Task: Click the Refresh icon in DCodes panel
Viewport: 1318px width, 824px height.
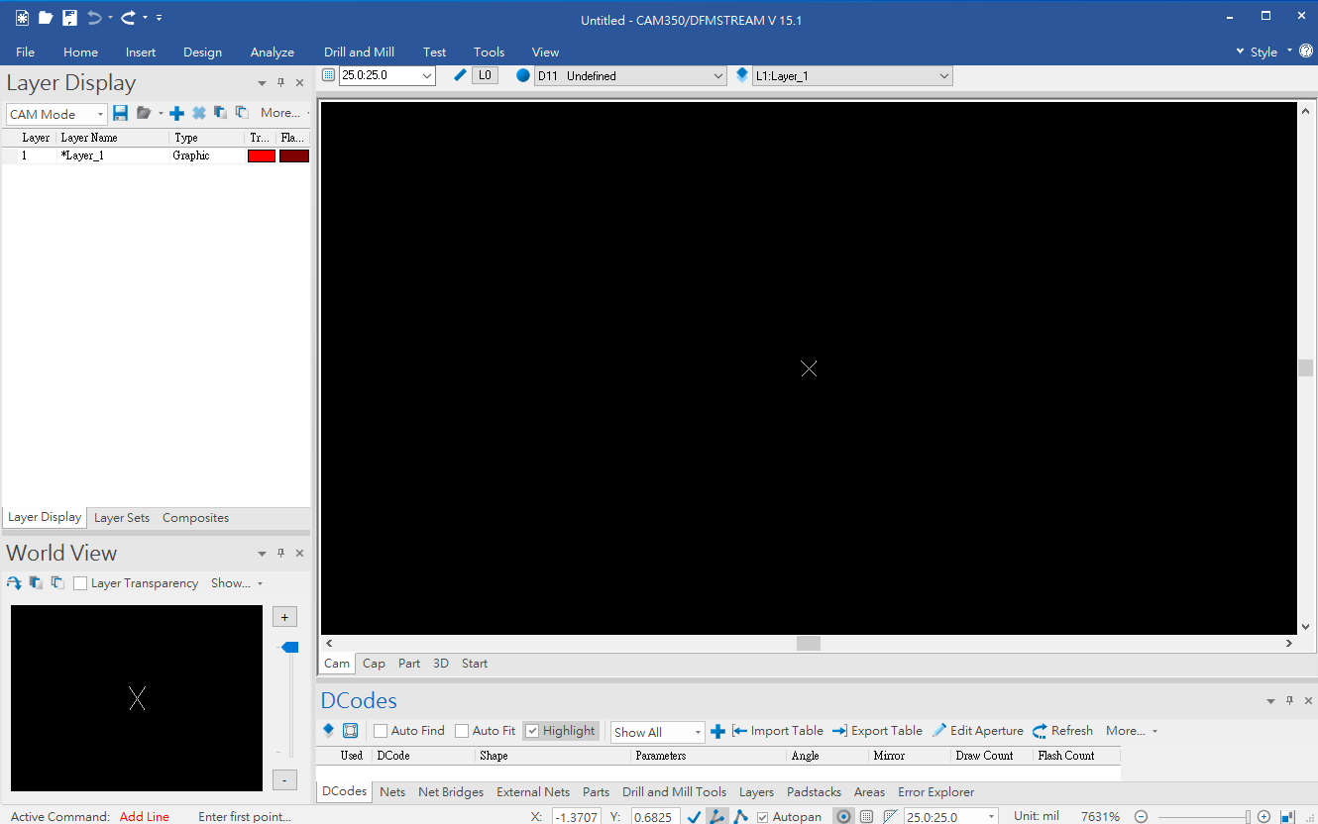Action: click(x=1040, y=731)
